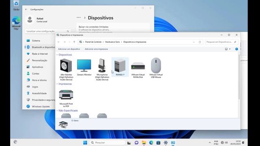Select the Microsoft Print to PDF printer
The image size is (260, 146).
click(x=66, y=98)
